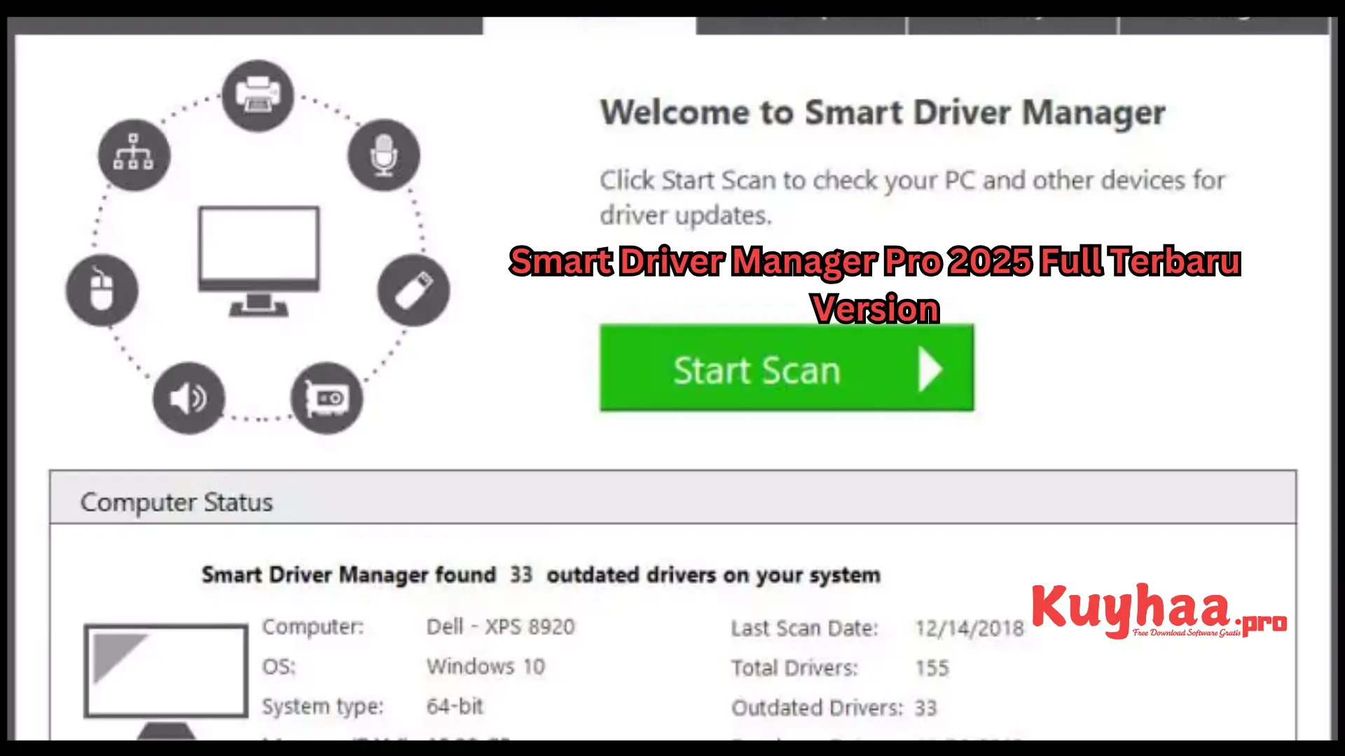Select the network devices icon
The height and width of the screenshot is (756, 1345).
pos(133,154)
